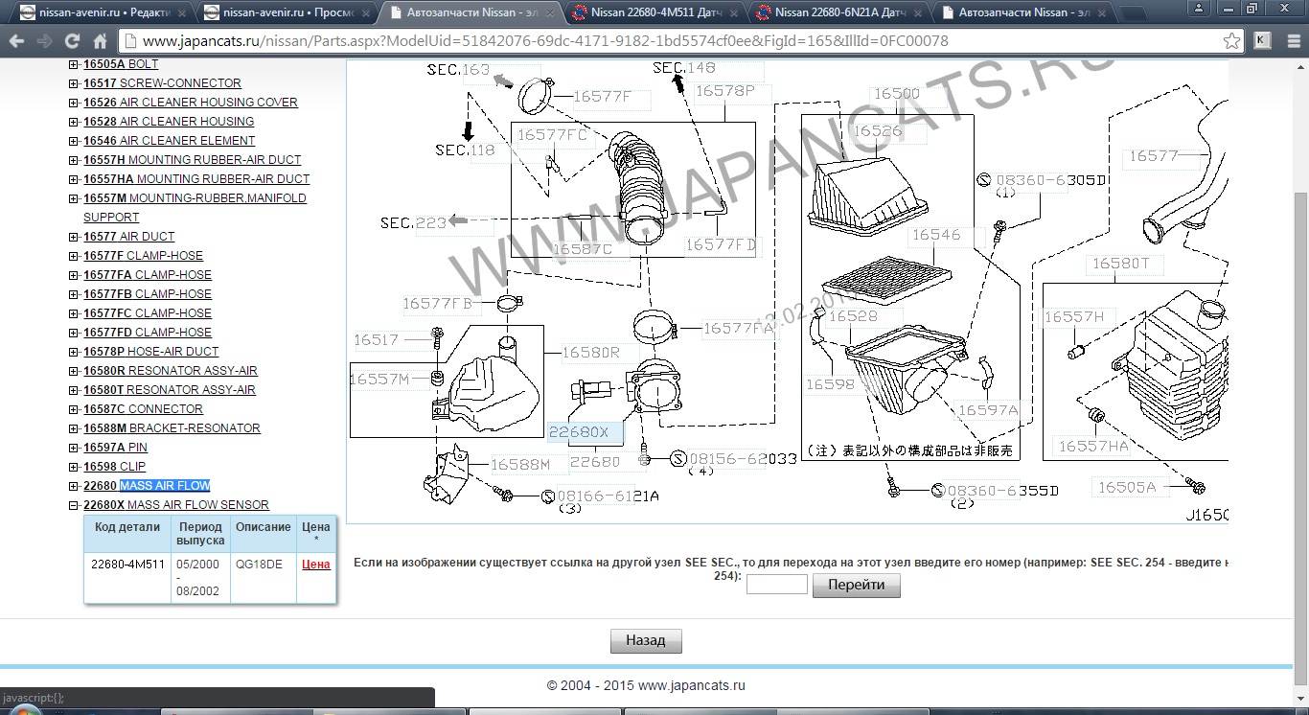The image size is (1309, 715).
Task: Expand the 22680 MASS AIR FLOW entry
Action: tap(74, 486)
